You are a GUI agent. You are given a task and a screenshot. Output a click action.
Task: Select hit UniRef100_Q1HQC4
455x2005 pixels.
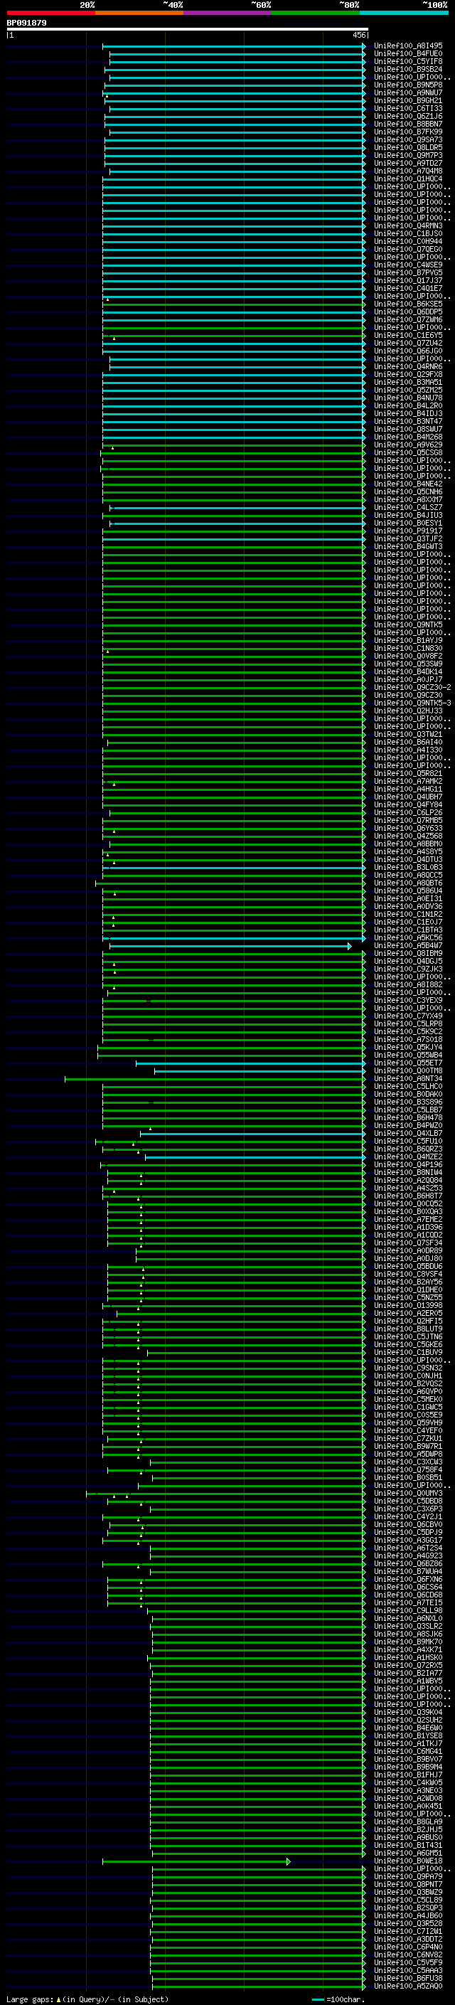click(408, 179)
